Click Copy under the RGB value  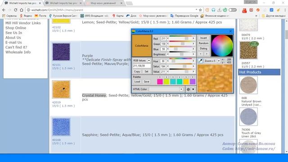pos(137,72)
